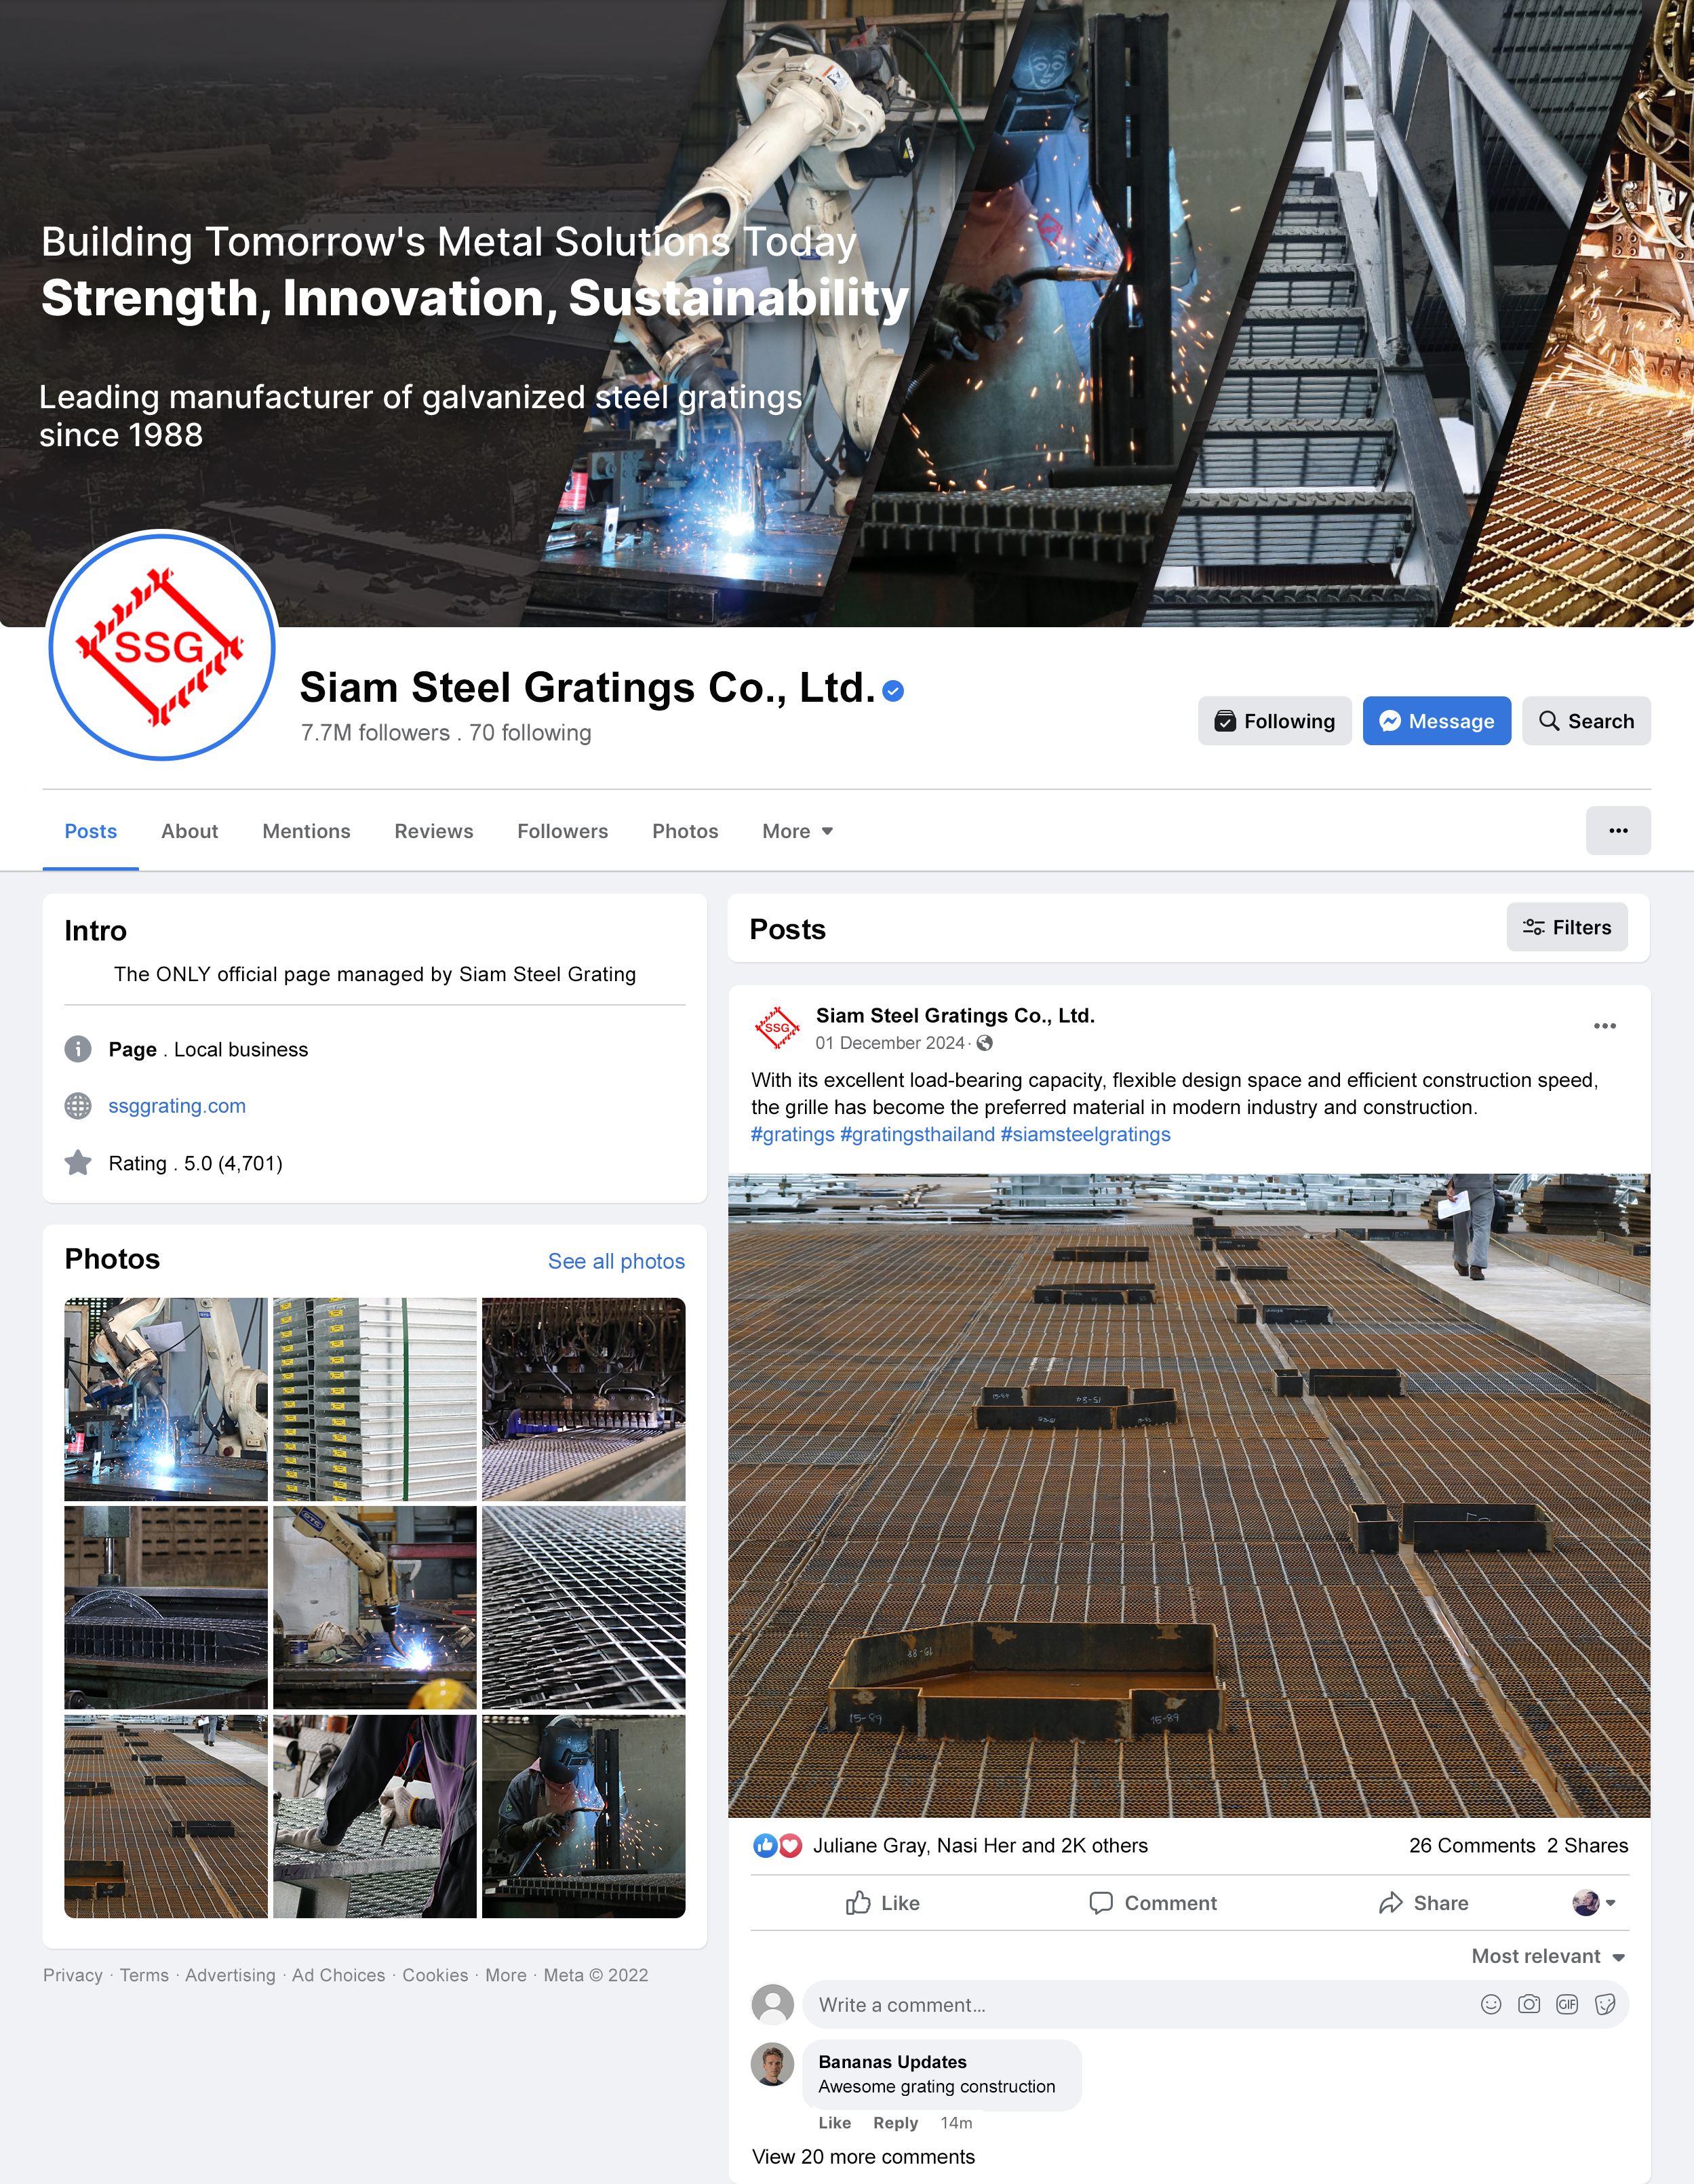1694x2184 pixels.
Task: Open the Most relevant sorting dropdown
Action: [x=1548, y=1956]
